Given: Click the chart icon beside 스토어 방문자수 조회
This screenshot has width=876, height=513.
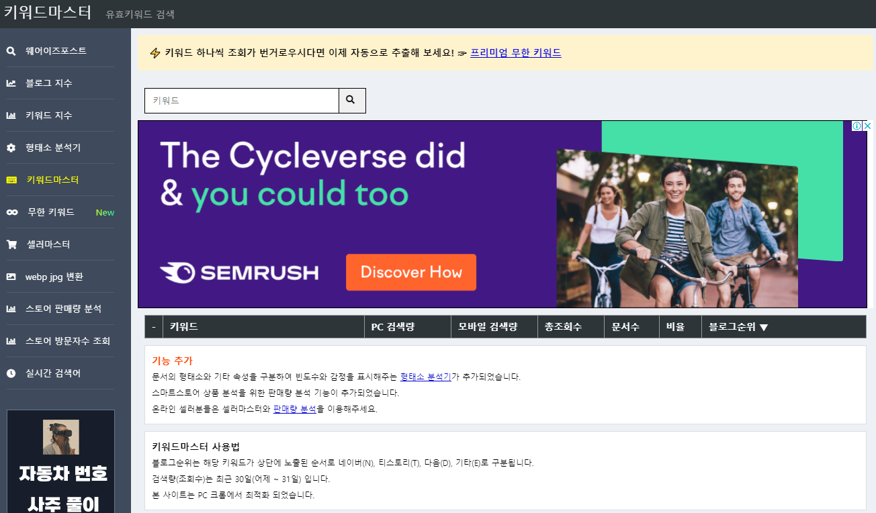Looking at the screenshot, I should [11, 341].
